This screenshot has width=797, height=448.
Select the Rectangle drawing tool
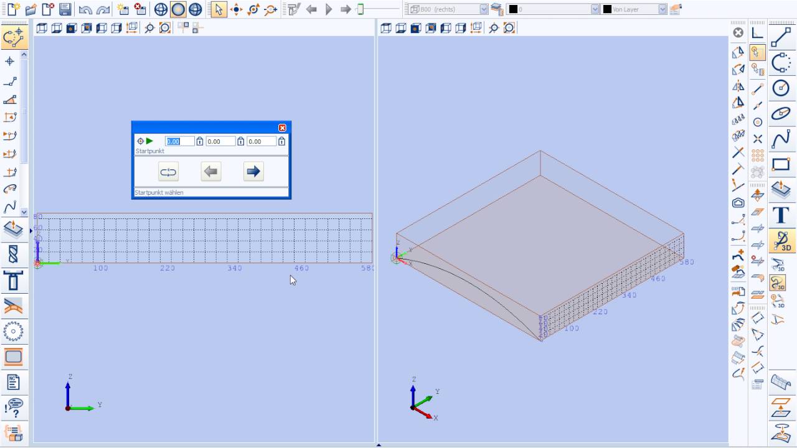[781, 164]
